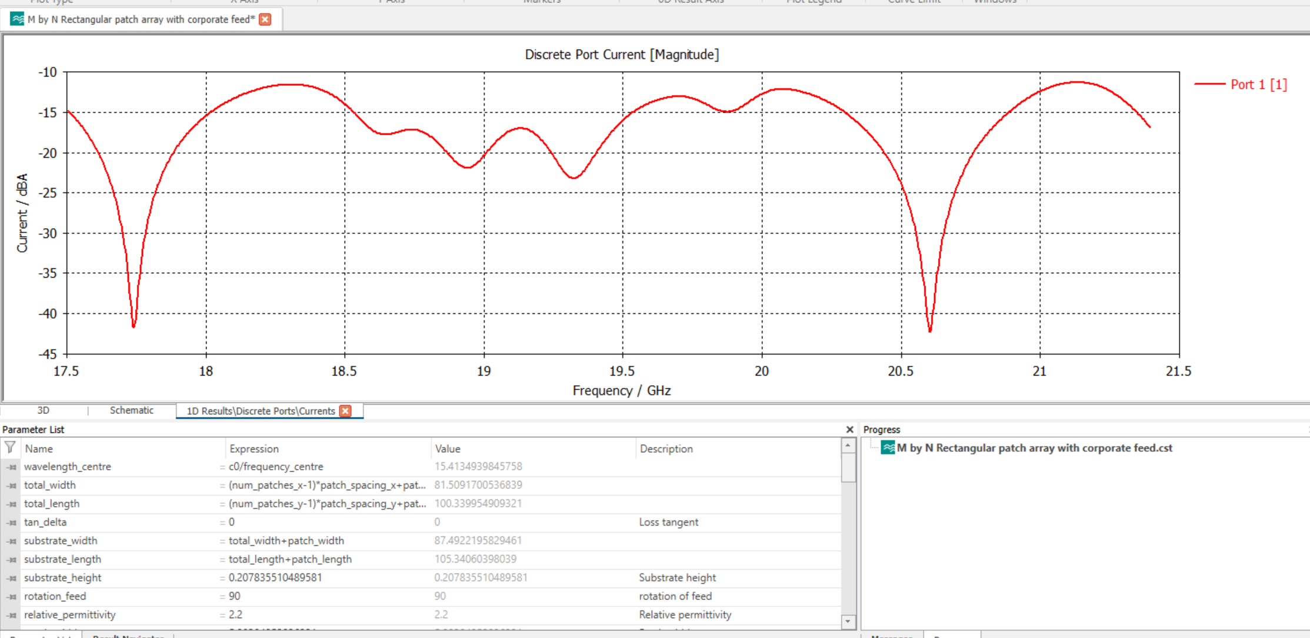Click the red Port 1 legend line
The width and height of the screenshot is (1310, 638).
[1209, 84]
